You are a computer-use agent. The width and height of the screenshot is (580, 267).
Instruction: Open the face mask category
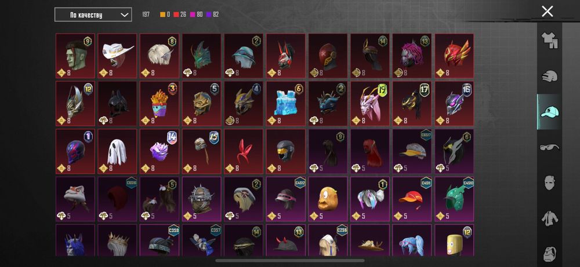pos(549,182)
